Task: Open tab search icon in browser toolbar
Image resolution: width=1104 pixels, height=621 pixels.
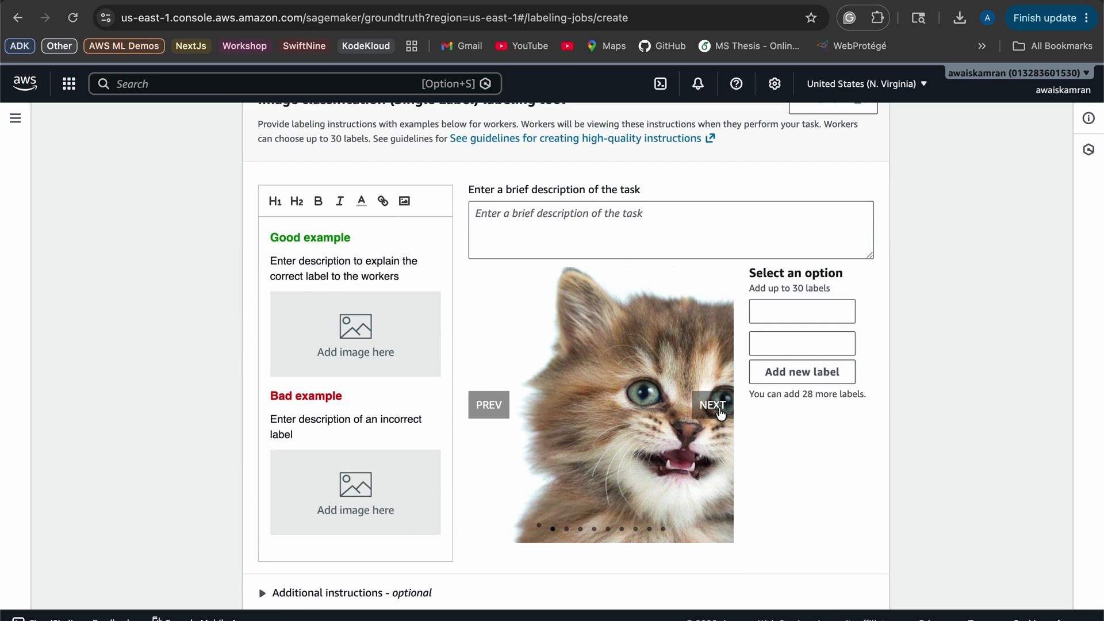Action: [x=918, y=18]
